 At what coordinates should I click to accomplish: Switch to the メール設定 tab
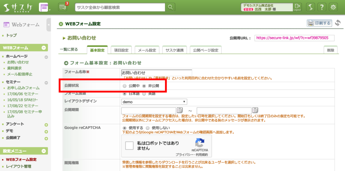click(x=147, y=50)
